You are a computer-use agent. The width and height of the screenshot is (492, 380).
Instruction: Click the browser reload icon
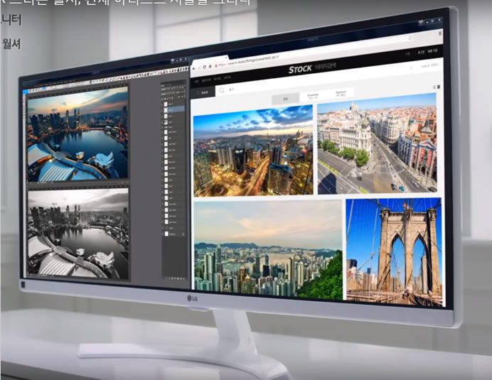205,67
